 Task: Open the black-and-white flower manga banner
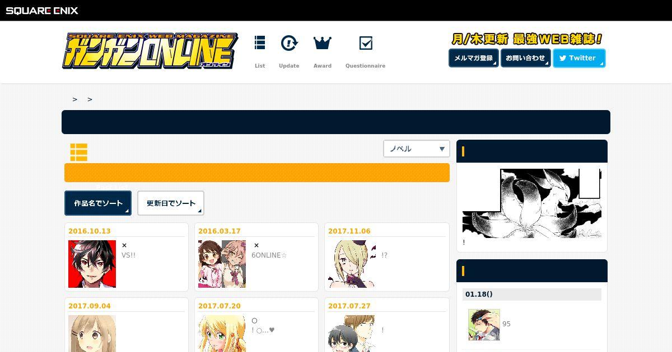tap(532, 203)
